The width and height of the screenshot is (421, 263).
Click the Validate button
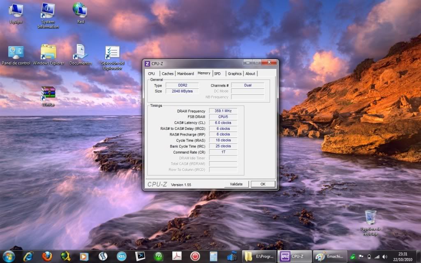(236, 184)
